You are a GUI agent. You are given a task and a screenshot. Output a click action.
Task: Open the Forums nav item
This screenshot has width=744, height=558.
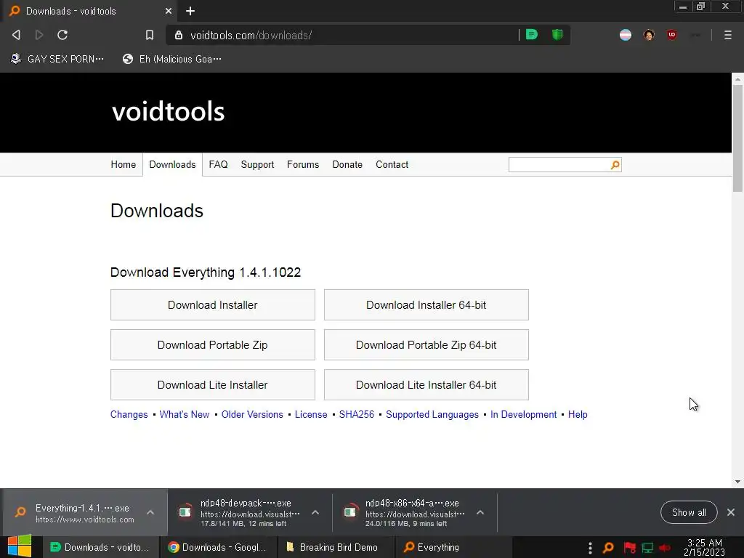tap(303, 164)
